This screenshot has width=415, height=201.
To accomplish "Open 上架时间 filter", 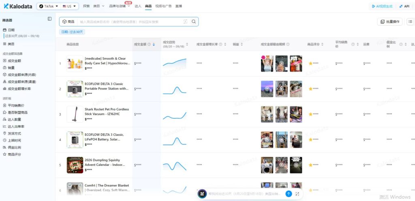I will click(12, 141).
